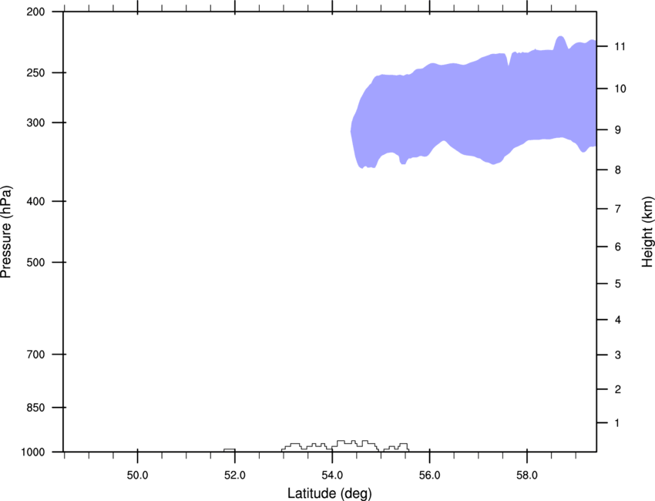Click the 5 km height tick label

point(618,284)
